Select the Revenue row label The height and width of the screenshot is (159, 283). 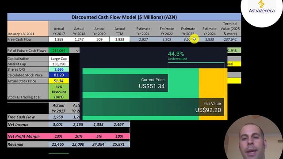point(28,144)
